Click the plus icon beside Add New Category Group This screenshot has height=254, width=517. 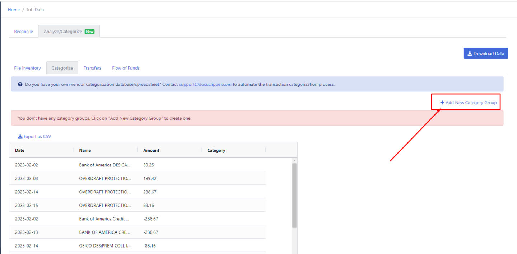click(442, 103)
